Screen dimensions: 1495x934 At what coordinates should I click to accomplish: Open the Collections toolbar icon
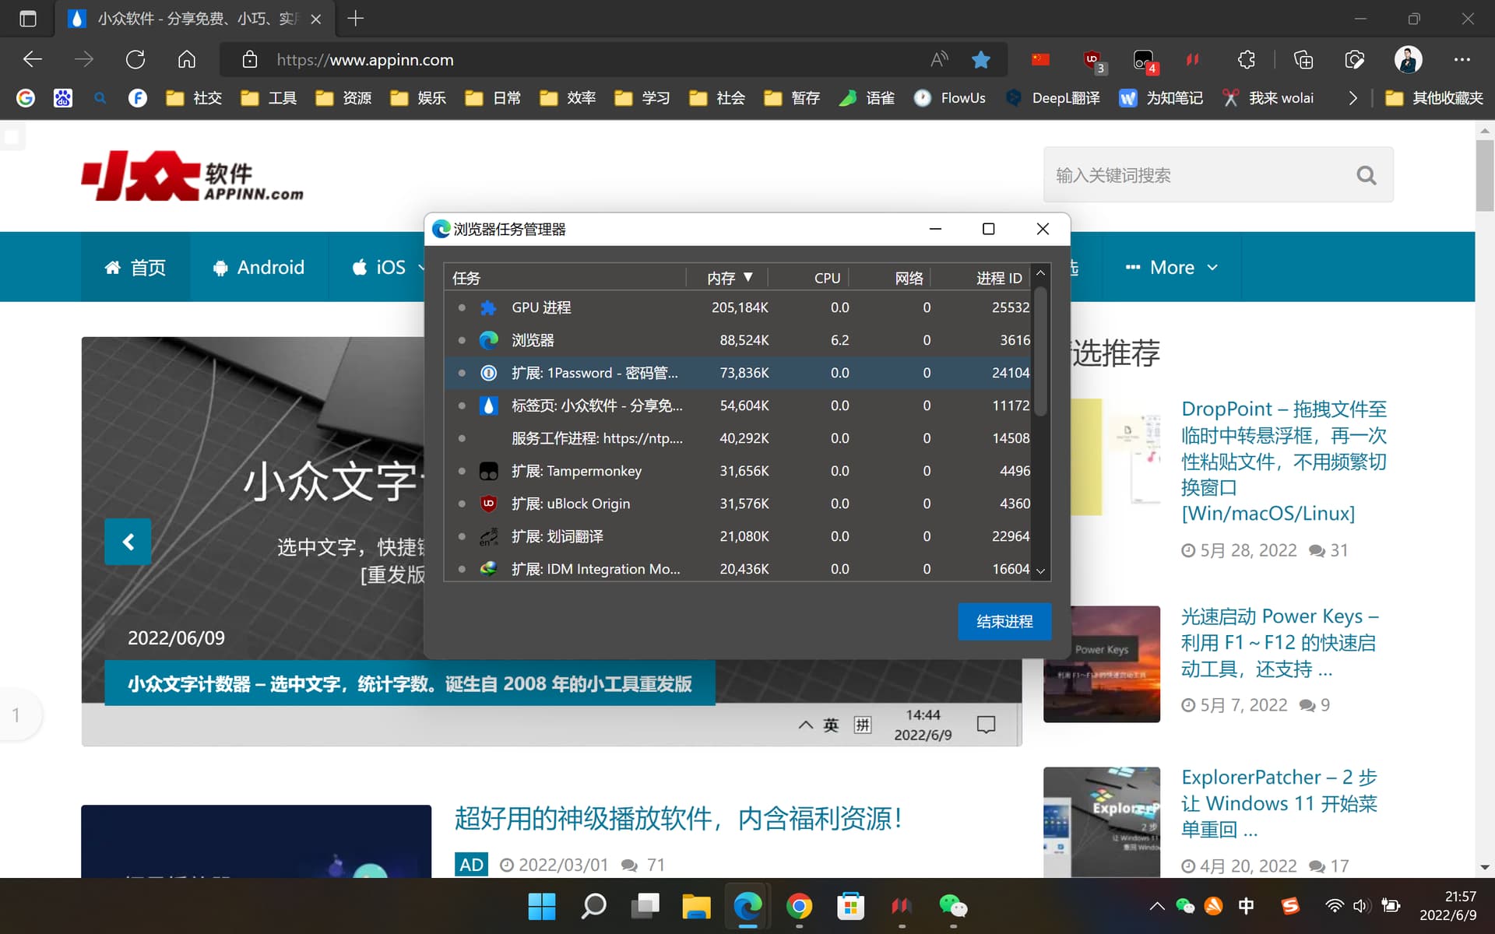(1303, 60)
